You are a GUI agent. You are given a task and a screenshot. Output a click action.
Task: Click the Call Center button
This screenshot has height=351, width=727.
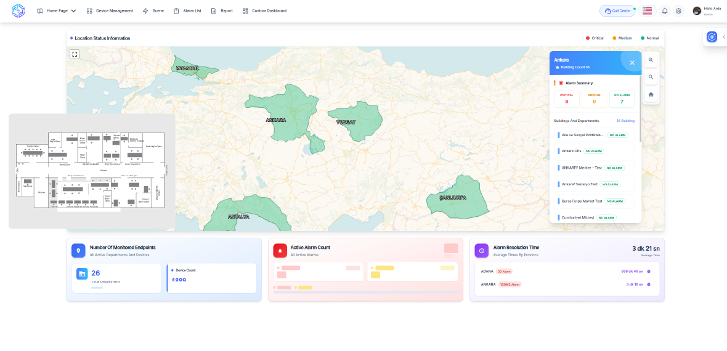[617, 11]
